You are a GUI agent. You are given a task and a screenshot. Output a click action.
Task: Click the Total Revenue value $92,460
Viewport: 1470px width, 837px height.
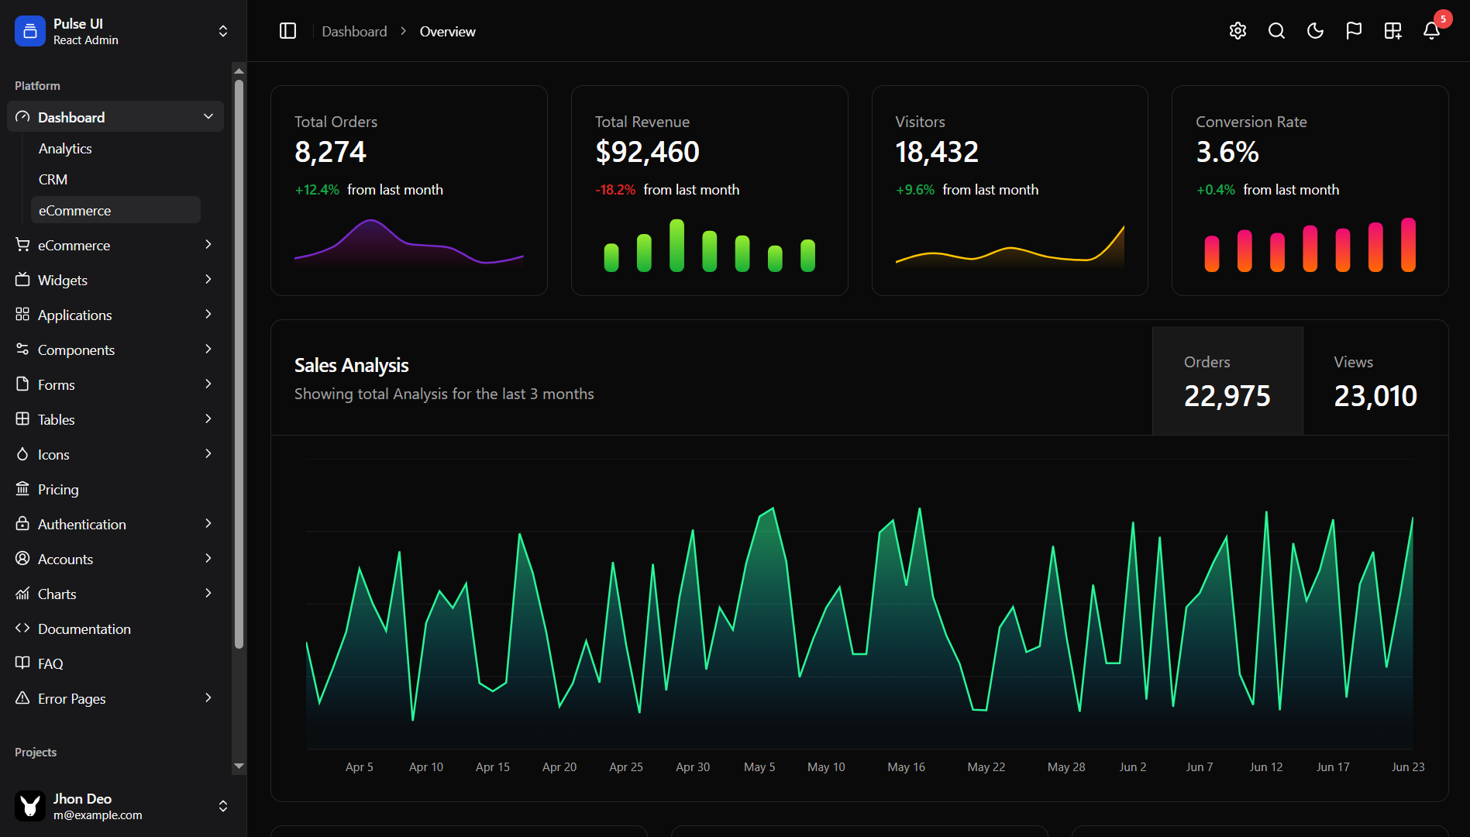point(647,152)
